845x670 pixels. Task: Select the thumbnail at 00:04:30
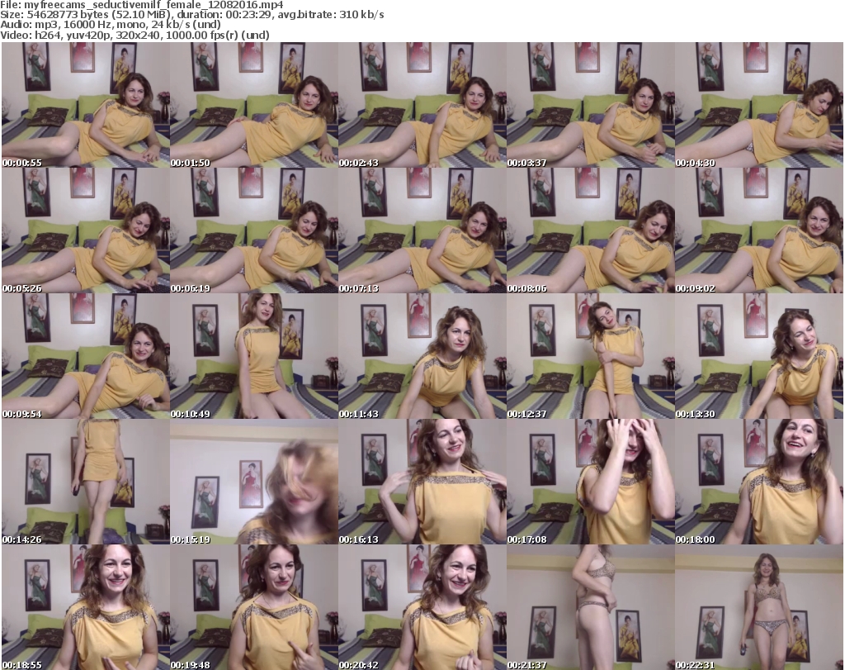point(759,105)
